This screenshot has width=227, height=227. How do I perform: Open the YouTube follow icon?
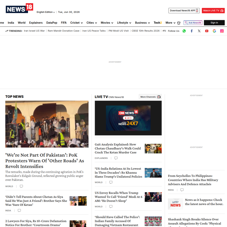pos(207,31)
